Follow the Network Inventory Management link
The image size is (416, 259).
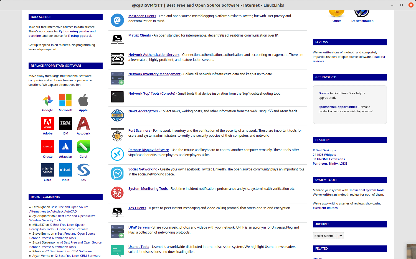pyautogui.click(x=154, y=74)
